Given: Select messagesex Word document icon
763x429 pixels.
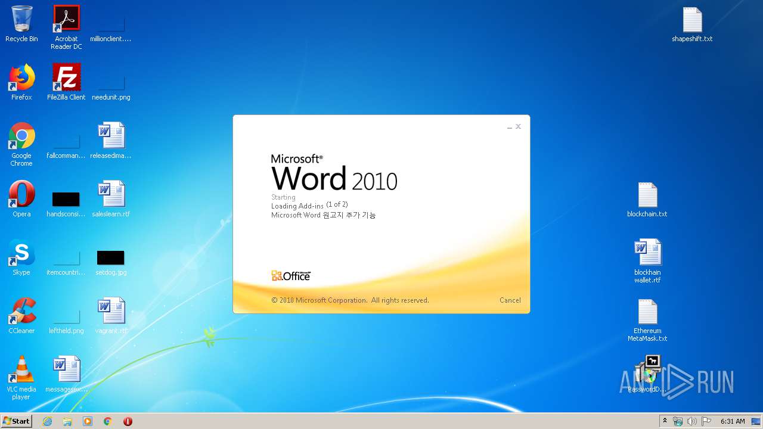Looking at the screenshot, I should [x=66, y=374].
